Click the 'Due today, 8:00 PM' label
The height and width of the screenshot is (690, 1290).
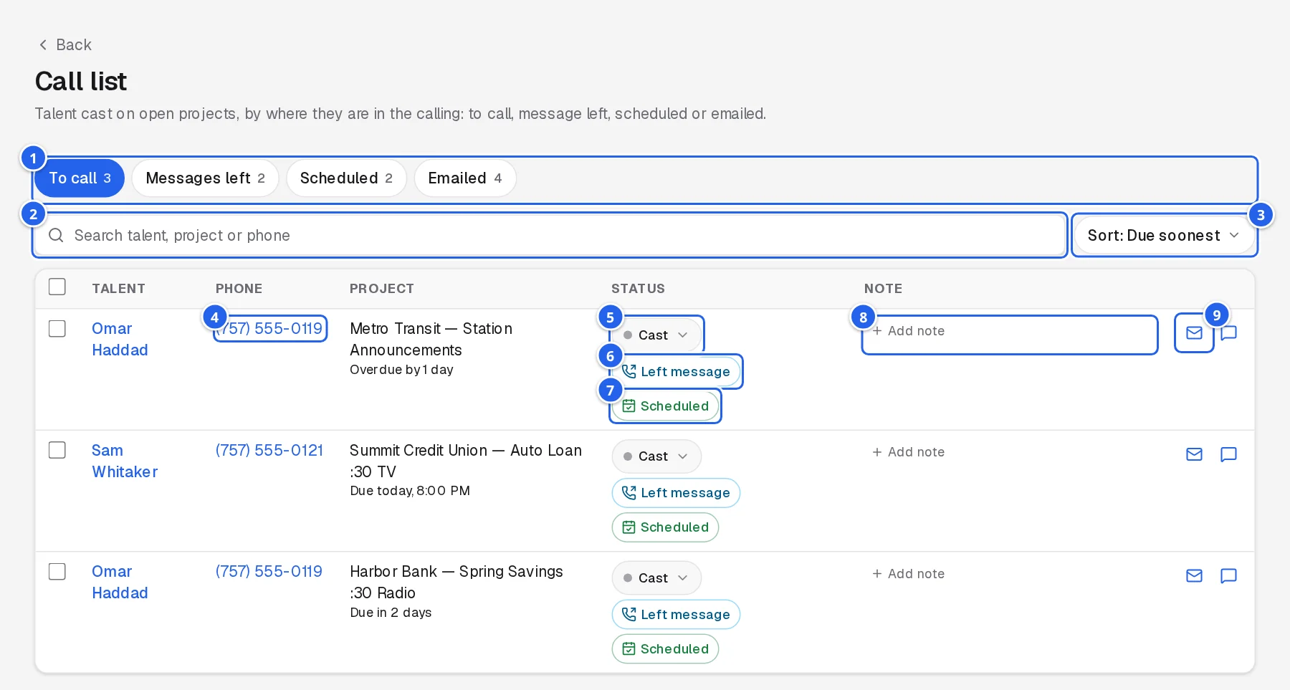(x=410, y=491)
